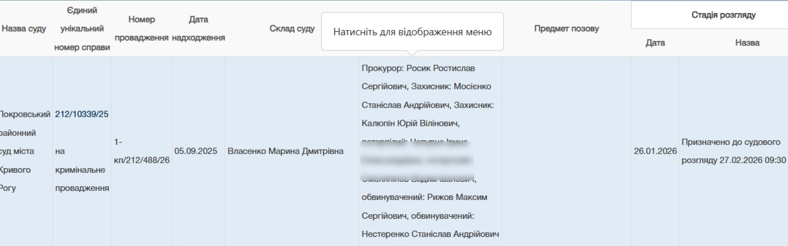Click the "Натисніть для відображення меню" tooltip
Image resolution: width=788 pixels, height=246 pixels.
pyautogui.click(x=412, y=31)
